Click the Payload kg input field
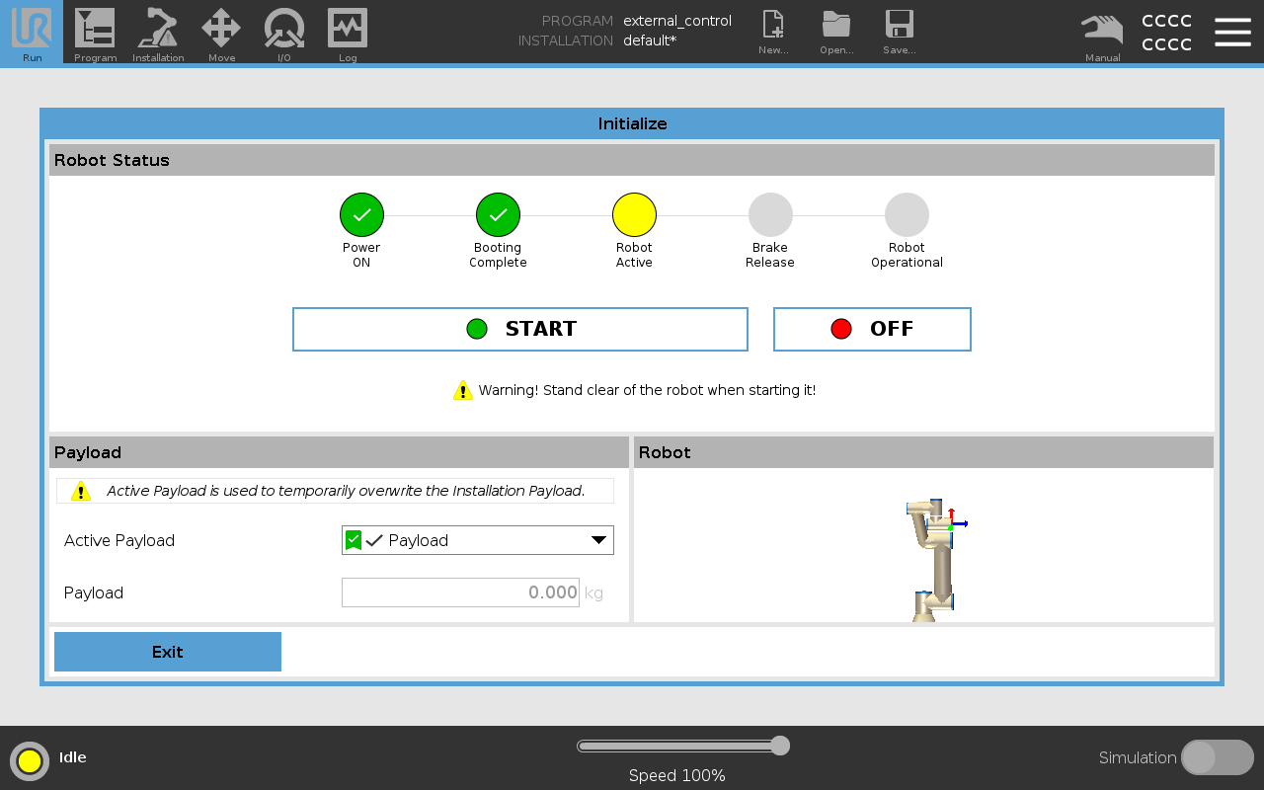The height and width of the screenshot is (790, 1264). tap(460, 592)
